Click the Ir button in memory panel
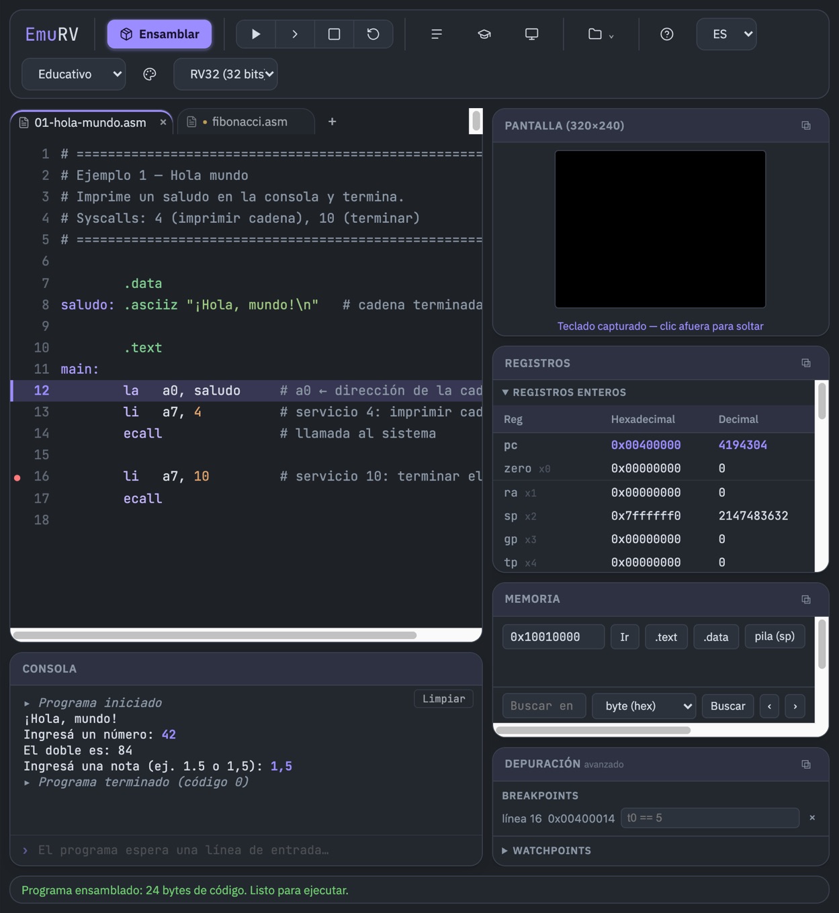The image size is (839, 913). [625, 636]
